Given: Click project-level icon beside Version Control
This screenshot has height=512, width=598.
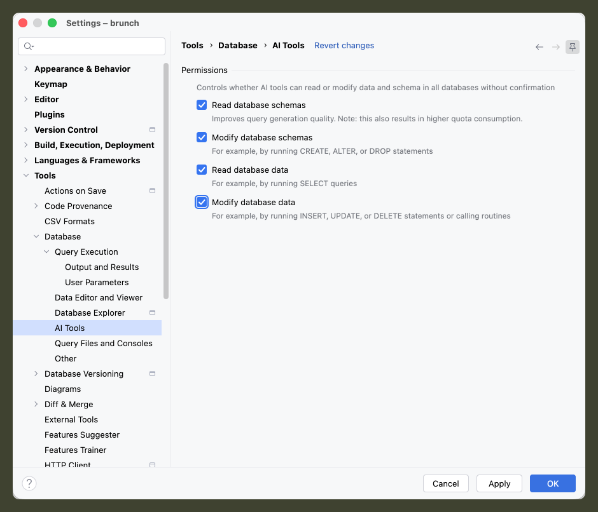Looking at the screenshot, I should click(152, 130).
